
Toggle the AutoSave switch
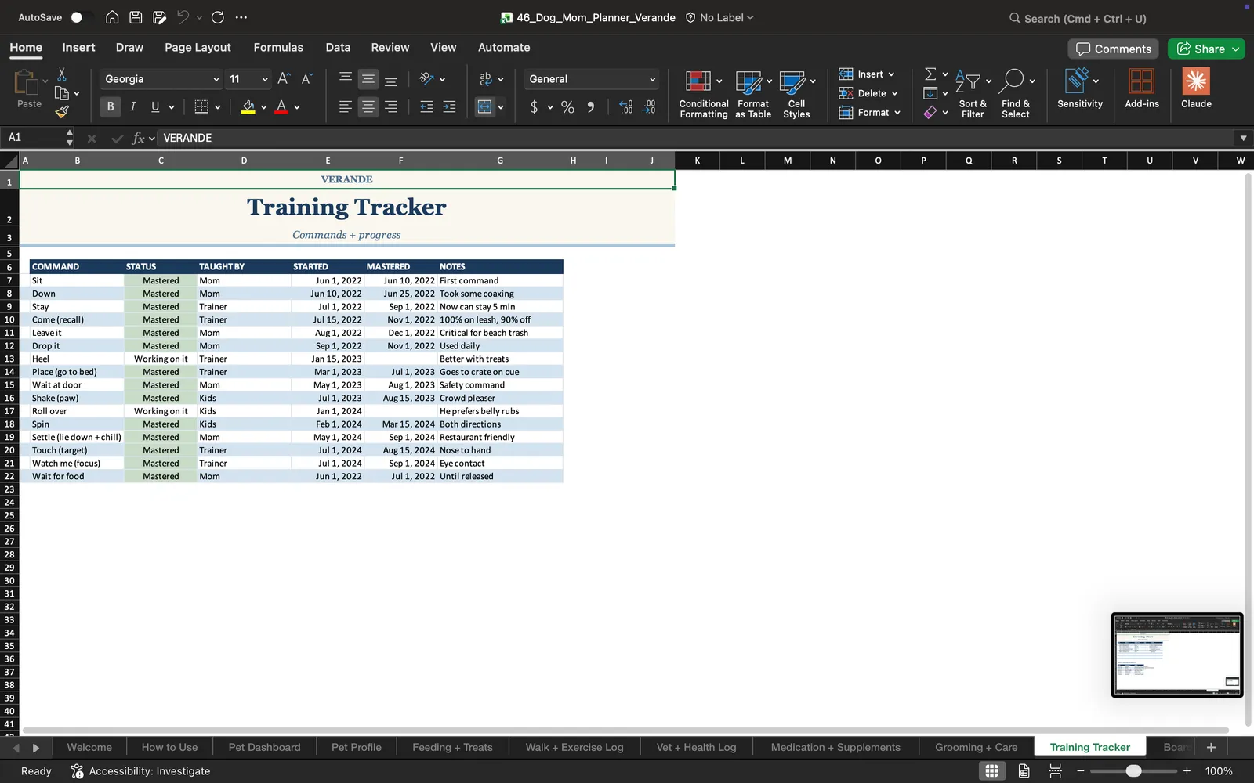[81, 17]
